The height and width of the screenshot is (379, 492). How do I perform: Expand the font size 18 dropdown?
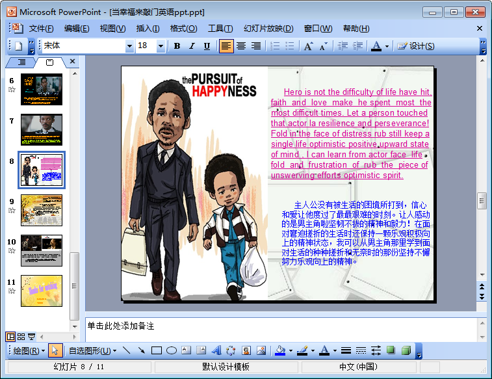click(161, 46)
